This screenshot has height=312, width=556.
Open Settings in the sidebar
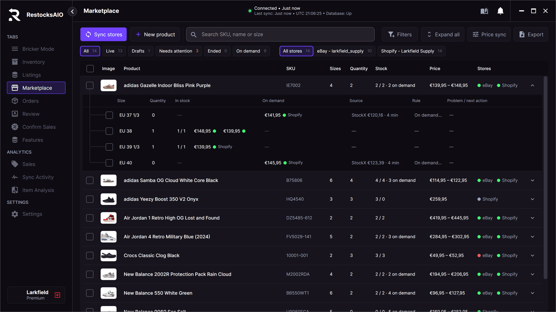pyautogui.click(x=36, y=214)
